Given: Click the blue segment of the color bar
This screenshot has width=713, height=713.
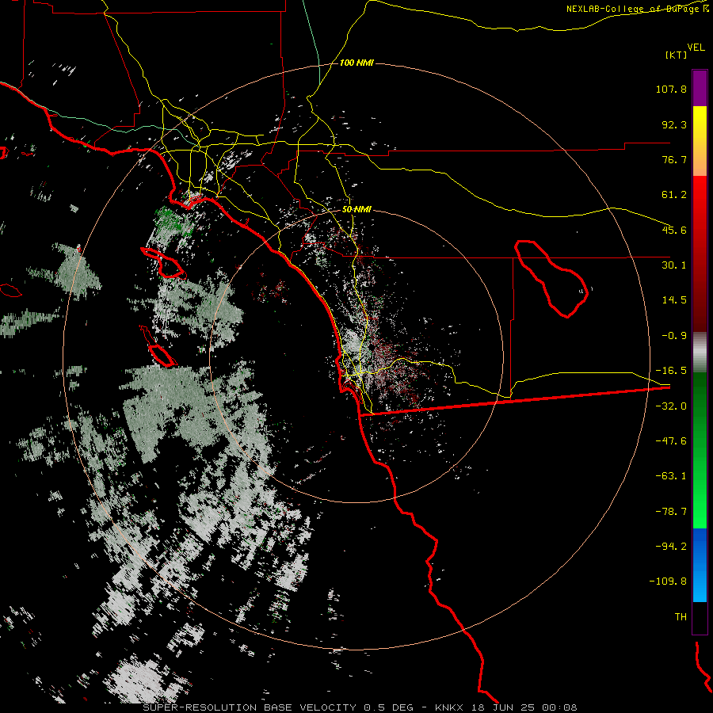Looking at the screenshot, I should pos(700,565).
